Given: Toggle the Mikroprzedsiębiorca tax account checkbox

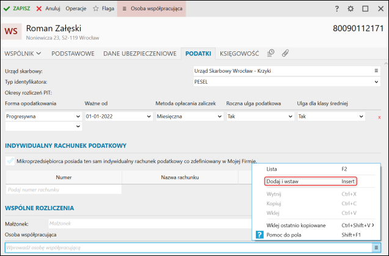Looking at the screenshot, I should 9,161.
